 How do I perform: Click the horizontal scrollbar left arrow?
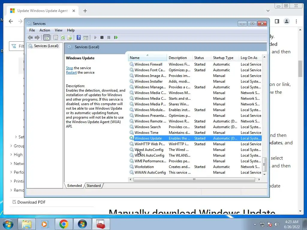click(x=130, y=179)
